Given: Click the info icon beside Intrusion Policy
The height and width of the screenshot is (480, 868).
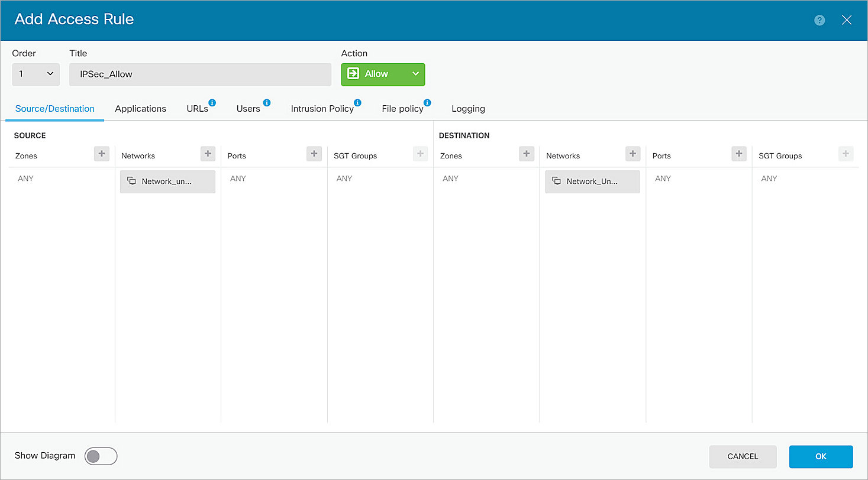Looking at the screenshot, I should [359, 102].
